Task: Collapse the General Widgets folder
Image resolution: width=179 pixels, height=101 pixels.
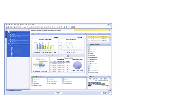Action: click(10, 46)
